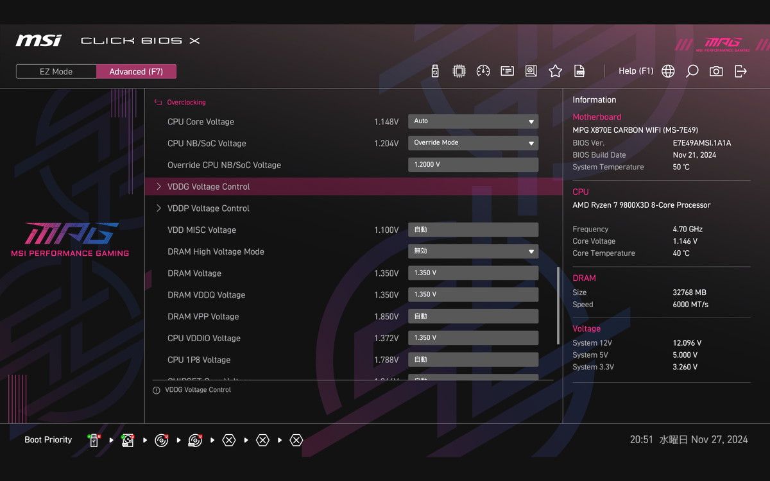Image resolution: width=770 pixels, height=481 pixels.
Task: Select the plain optical disc boot icon
Action: click(x=162, y=440)
